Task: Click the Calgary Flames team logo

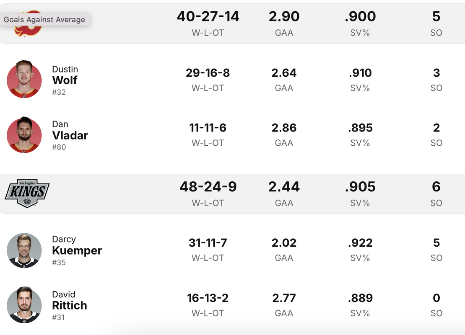Action: click(28, 29)
